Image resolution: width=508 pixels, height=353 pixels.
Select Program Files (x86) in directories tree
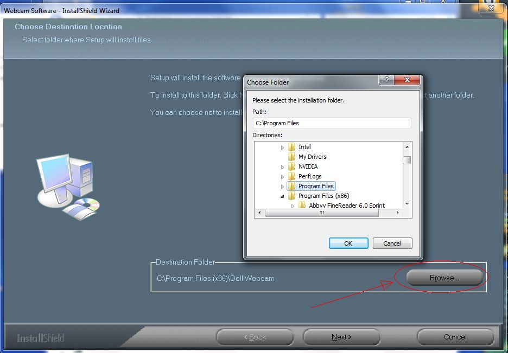click(323, 195)
